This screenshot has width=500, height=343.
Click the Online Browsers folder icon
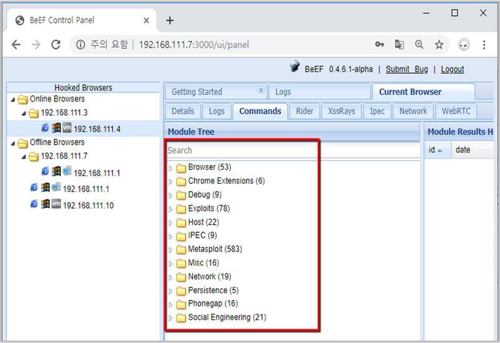click(22, 100)
